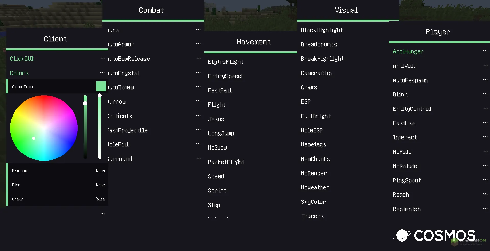Open AutoTotem's three-dot settings icon
This screenshot has width=490, height=251.
click(x=198, y=87)
